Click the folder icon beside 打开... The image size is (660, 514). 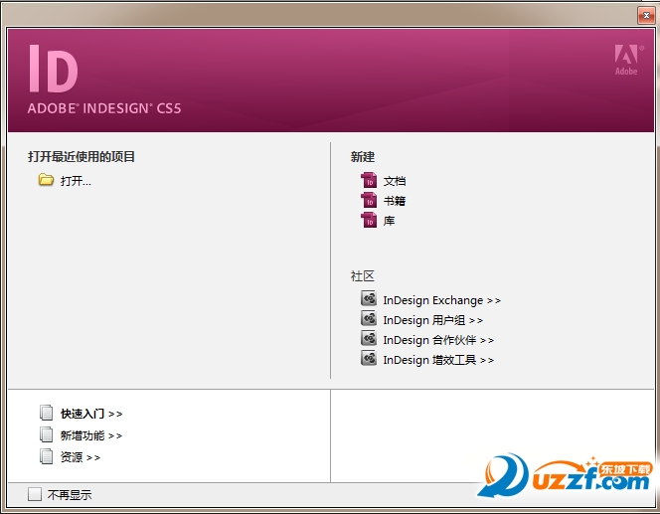[46, 180]
